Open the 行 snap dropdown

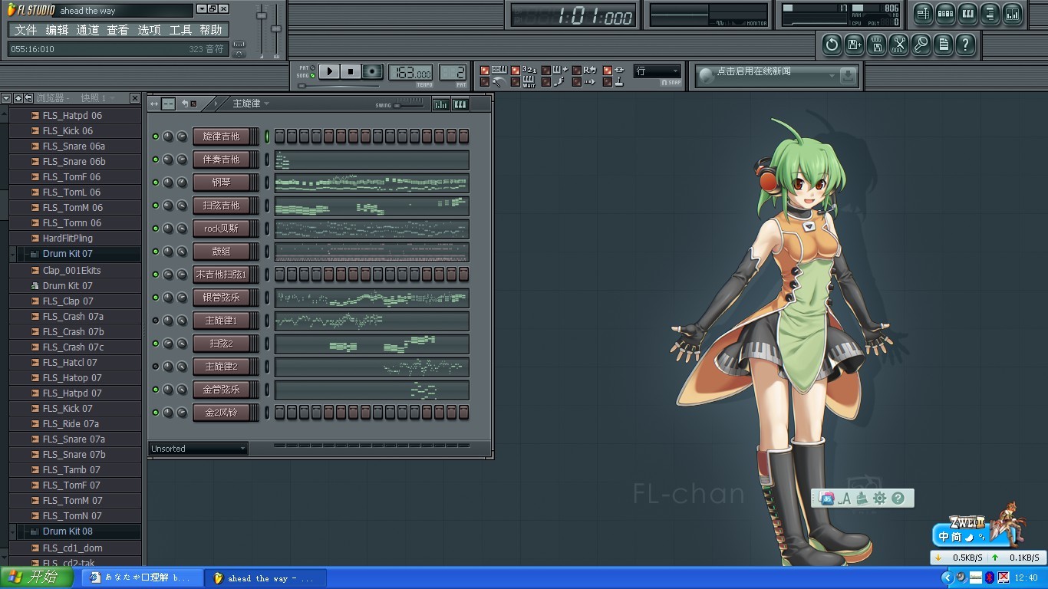pos(657,71)
